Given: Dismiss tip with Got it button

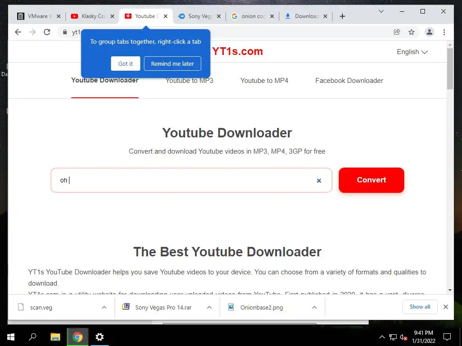Looking at the screenshot, I should point(125,64).
